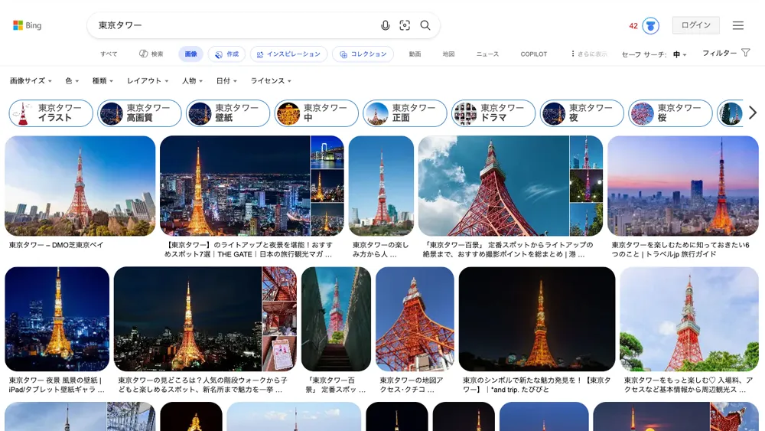The width and height of the screenshot is (765, 431).
Task: Switch to the 地図 tab
Action: click(x=448, y=54)
